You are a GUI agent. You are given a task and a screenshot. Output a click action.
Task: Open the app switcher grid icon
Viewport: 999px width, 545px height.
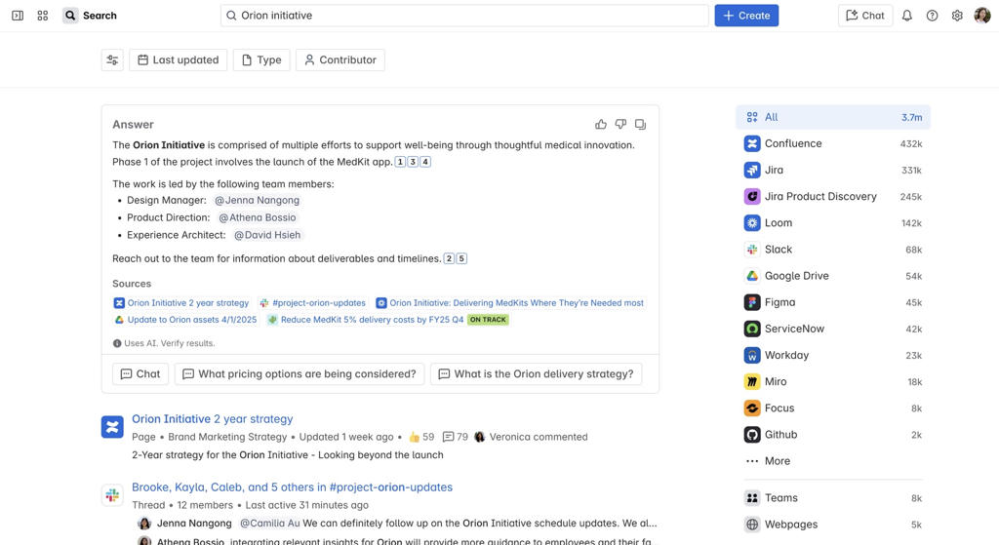point(43,16)
